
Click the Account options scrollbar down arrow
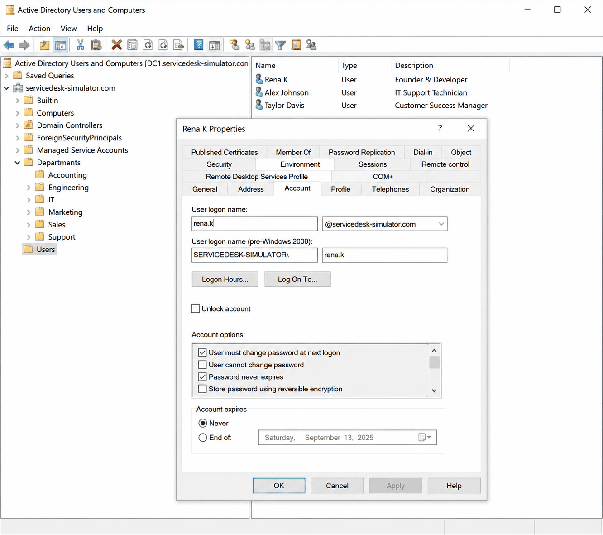click(434, 390)
